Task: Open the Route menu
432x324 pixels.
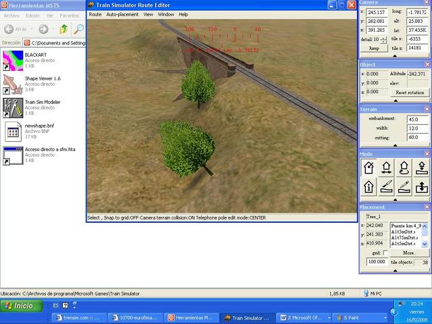Action: pos(95,14)
